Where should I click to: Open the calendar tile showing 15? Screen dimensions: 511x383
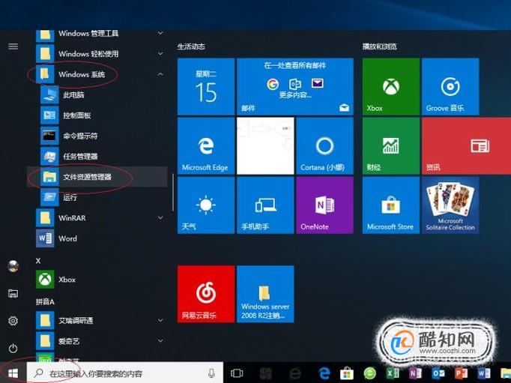(x=205, y=86)
